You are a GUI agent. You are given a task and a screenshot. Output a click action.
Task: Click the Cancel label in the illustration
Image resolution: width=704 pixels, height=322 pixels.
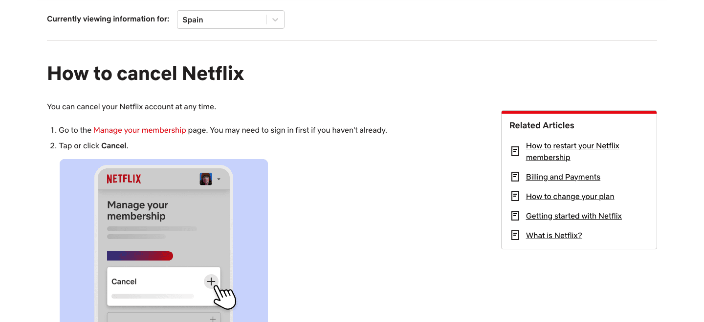point(124,282)
